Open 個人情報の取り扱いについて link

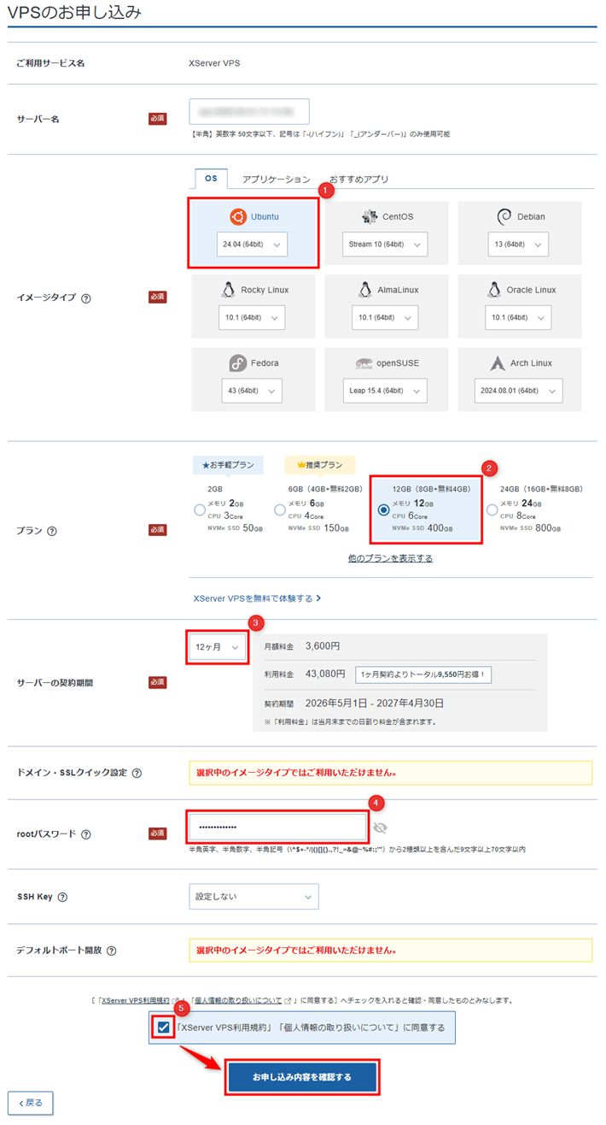[238, 999]
